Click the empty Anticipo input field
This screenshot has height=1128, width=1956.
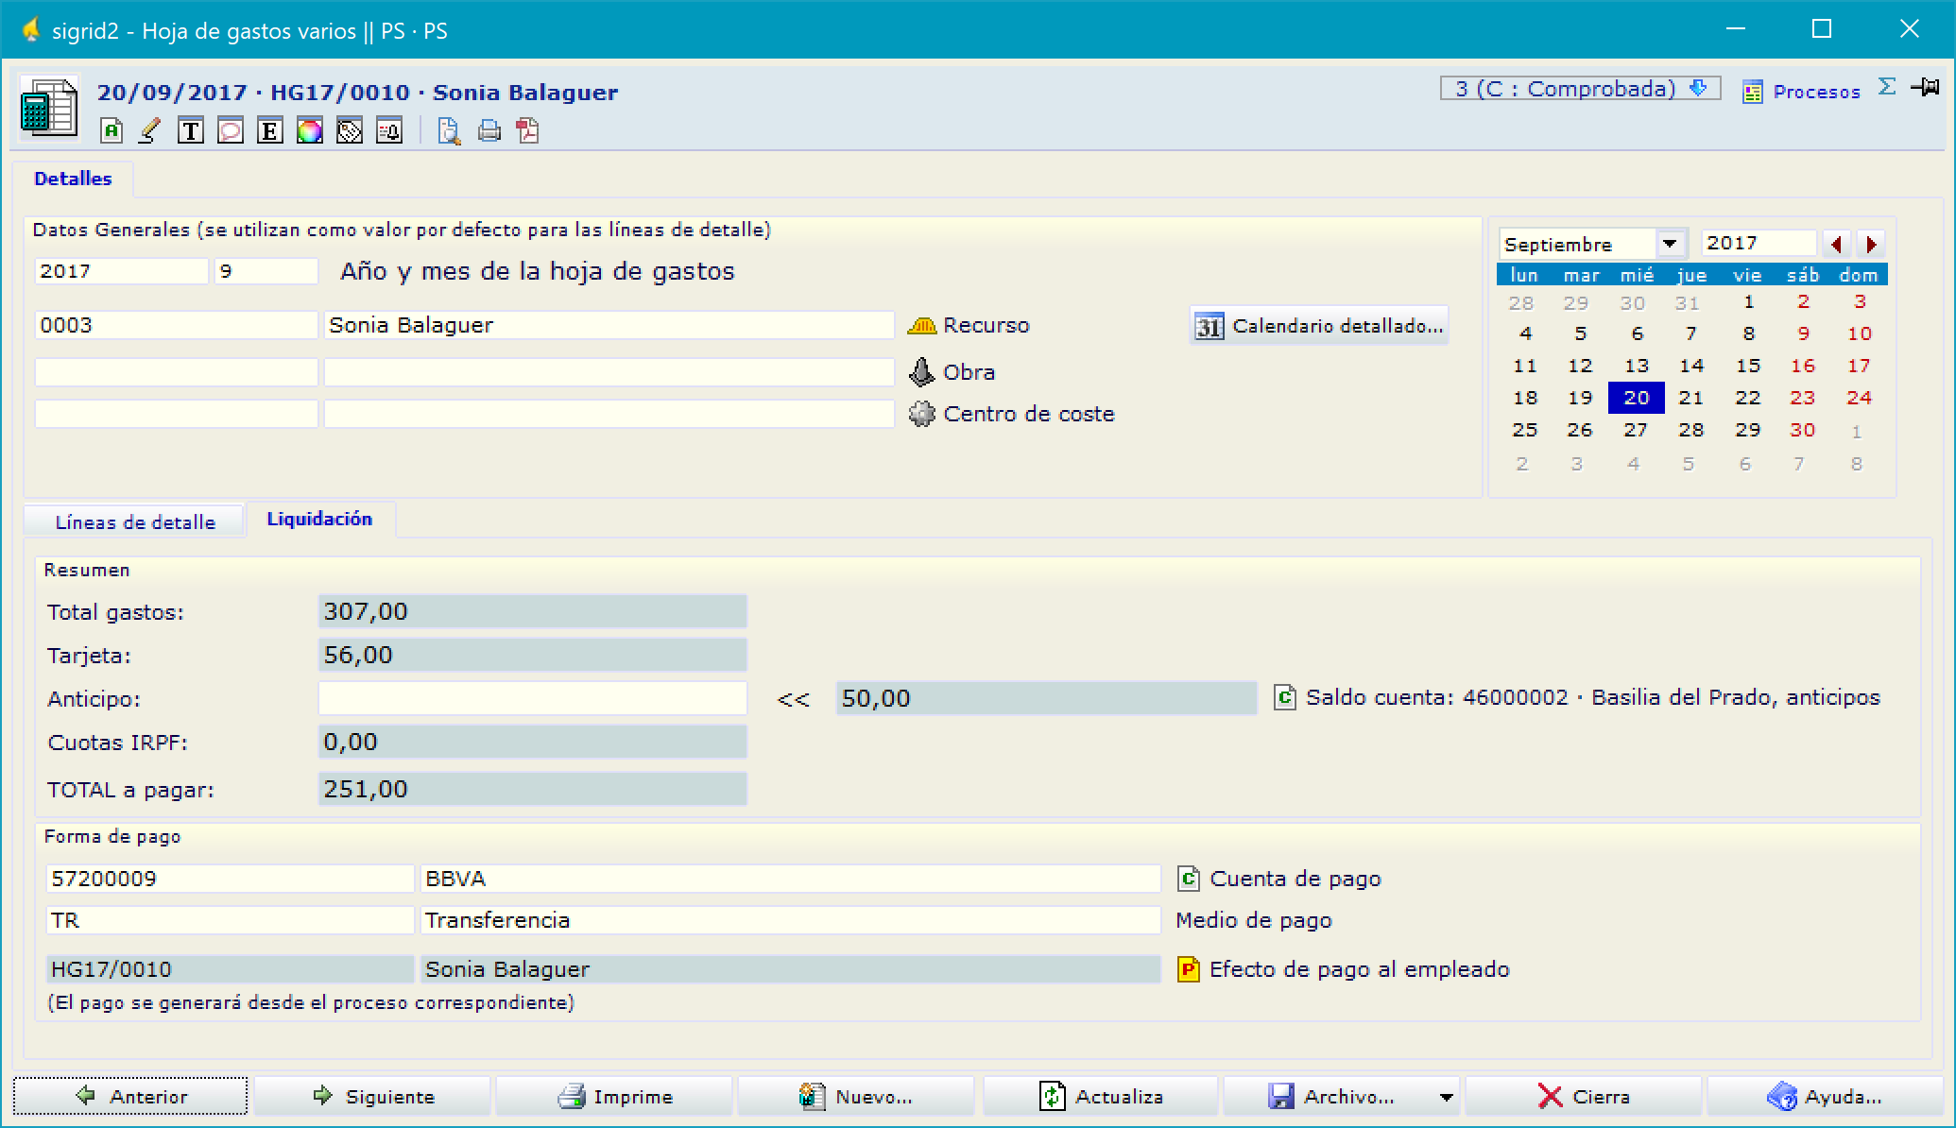click(533, 698)
